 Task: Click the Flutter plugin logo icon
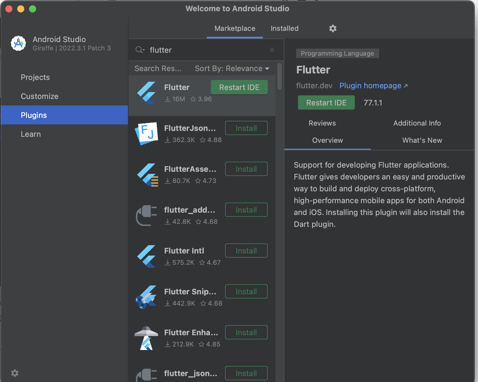(x=147, y=93)
